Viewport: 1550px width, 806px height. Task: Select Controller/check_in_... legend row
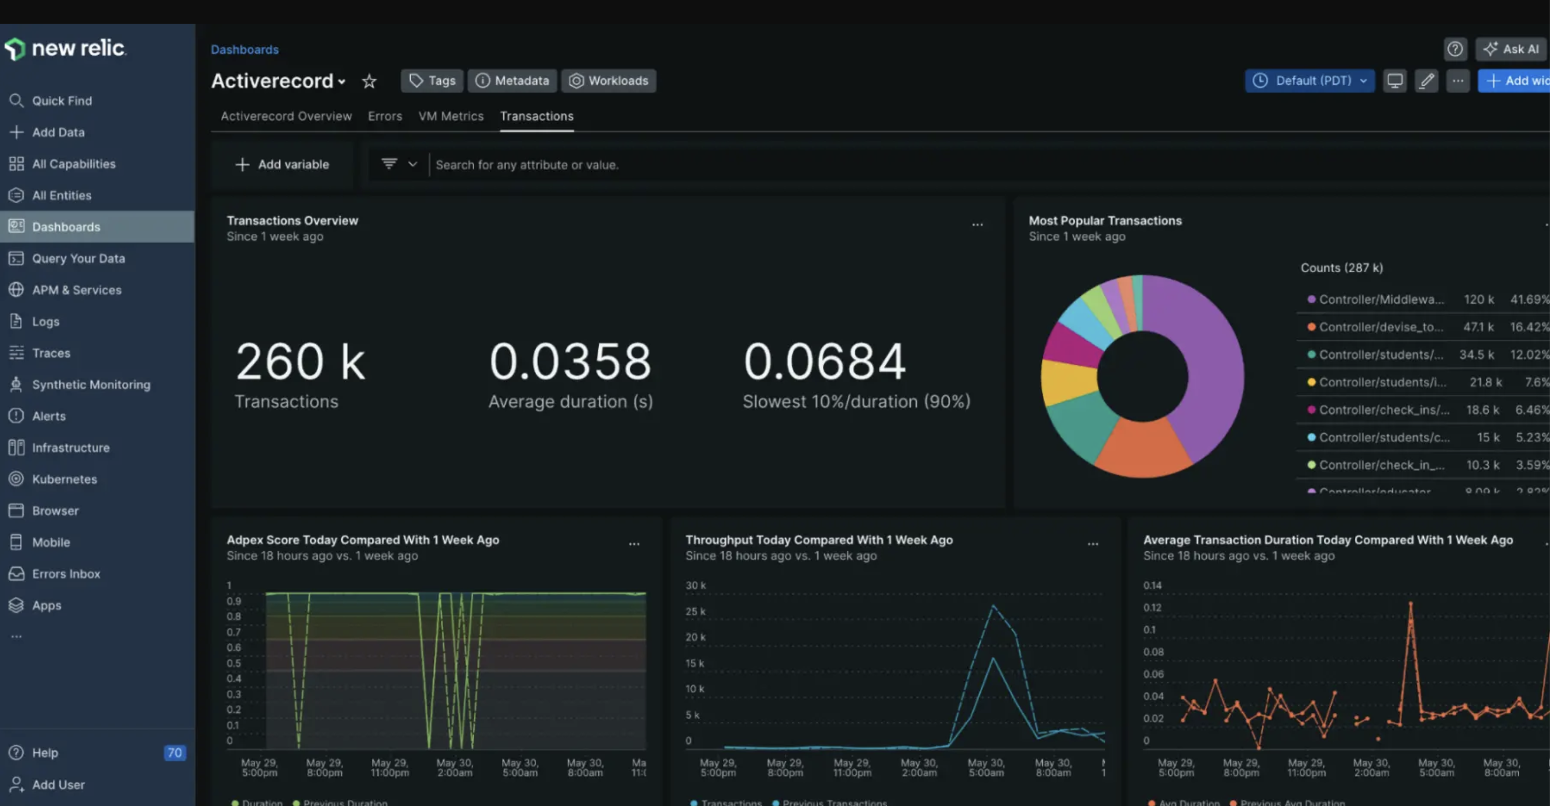[x=1423, y=465]
